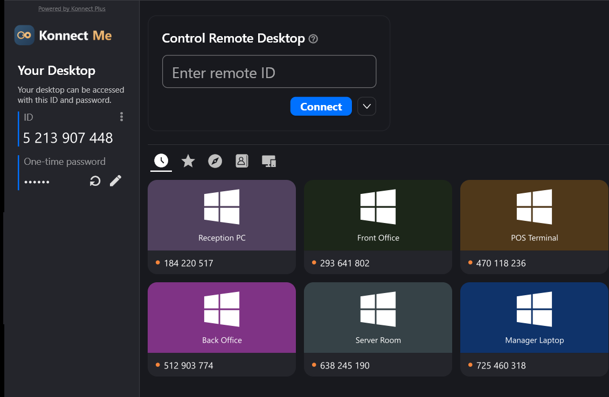Screen dimensions: 609x397
Task: Click the Server Room name label
Action: [378, 340]
